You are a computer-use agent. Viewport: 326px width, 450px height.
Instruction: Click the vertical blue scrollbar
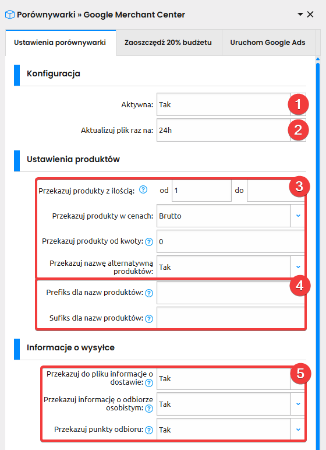click(x=318, y=252)
